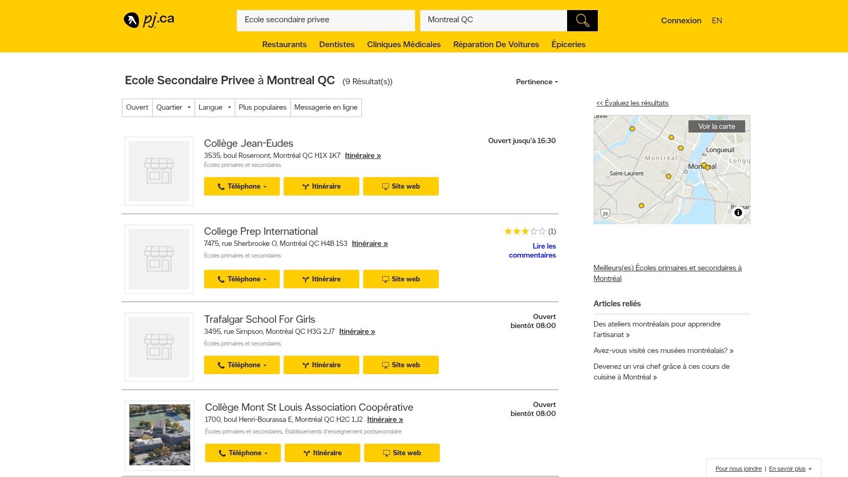
Task: Toggle the Ouvert filter
Action: coord(137,108)
